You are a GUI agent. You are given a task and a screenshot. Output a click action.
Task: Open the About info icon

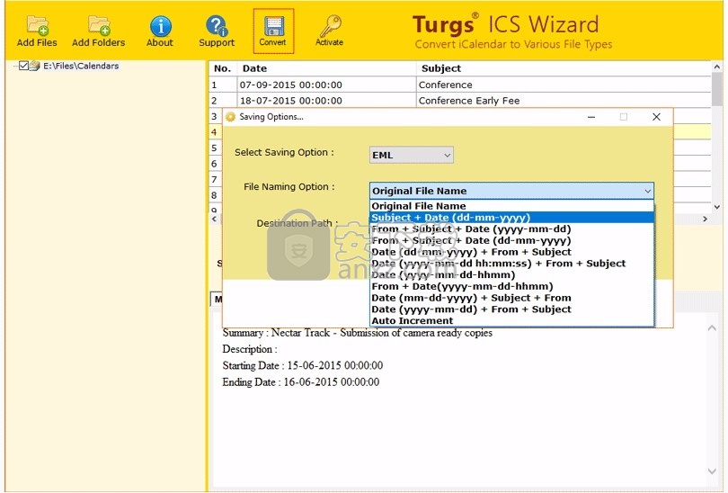[160, 31]
